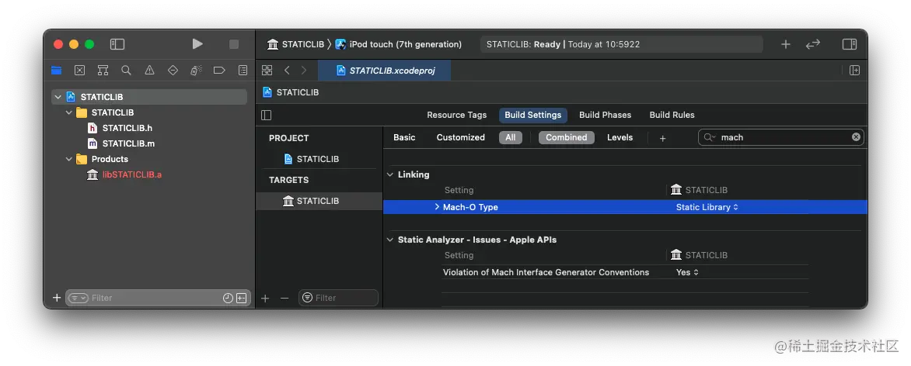Choose iPod touch (7th generation) destination
The height and width of the screenshot is (366, 911).
399,44
